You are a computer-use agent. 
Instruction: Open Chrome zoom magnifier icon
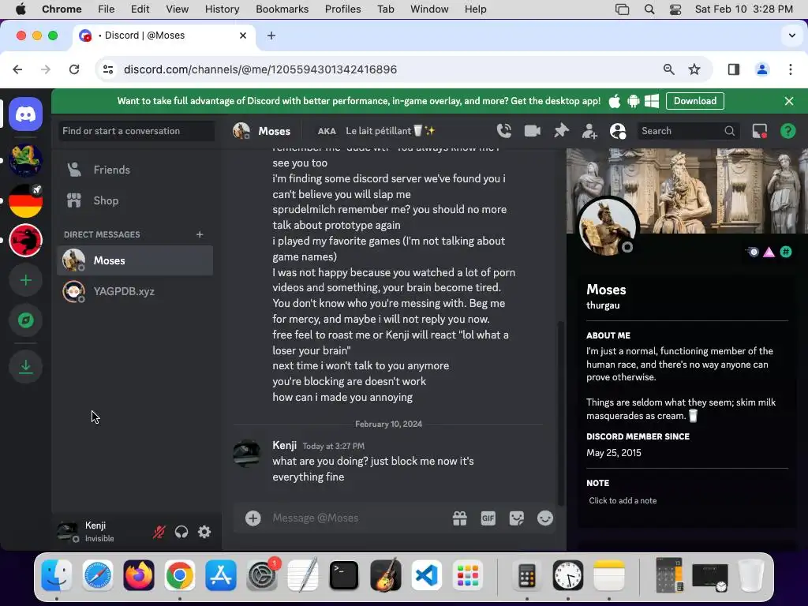tap(669, 69)
